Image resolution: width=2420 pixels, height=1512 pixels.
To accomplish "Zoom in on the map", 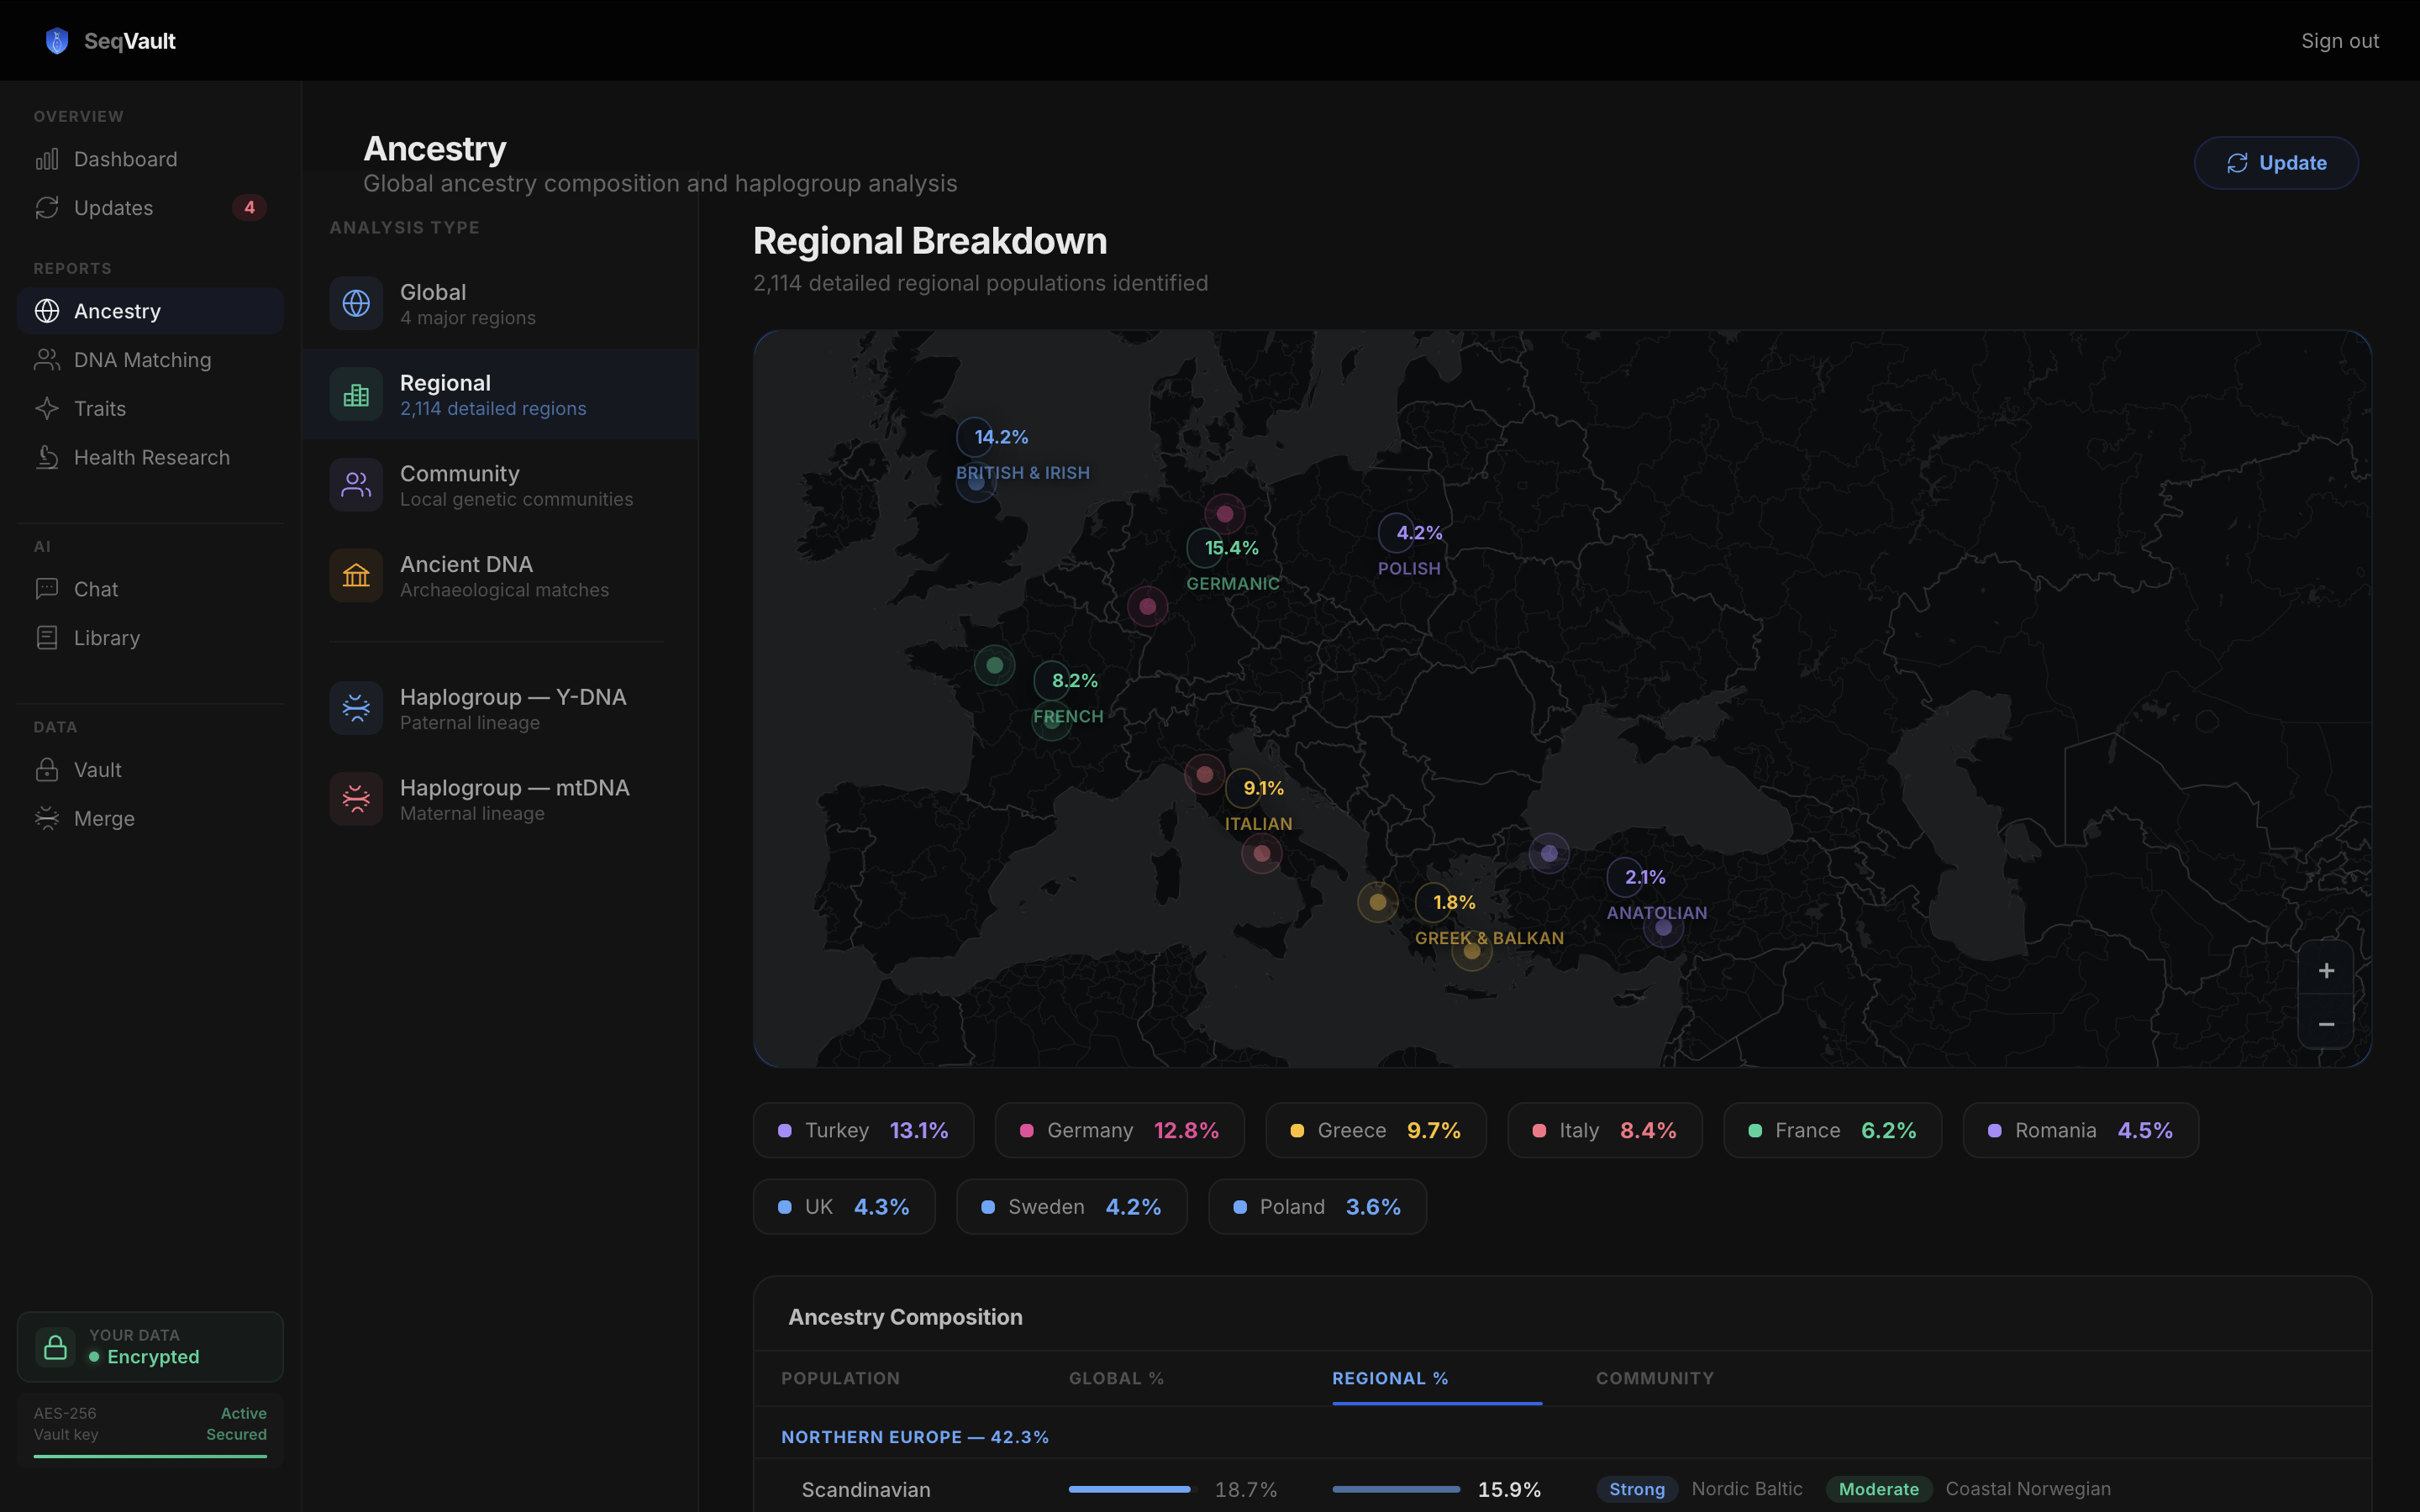I will click(2326, 970).
